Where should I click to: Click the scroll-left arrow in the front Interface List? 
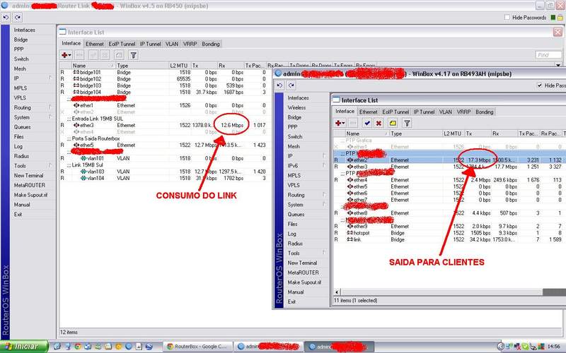tap(337, 292)
